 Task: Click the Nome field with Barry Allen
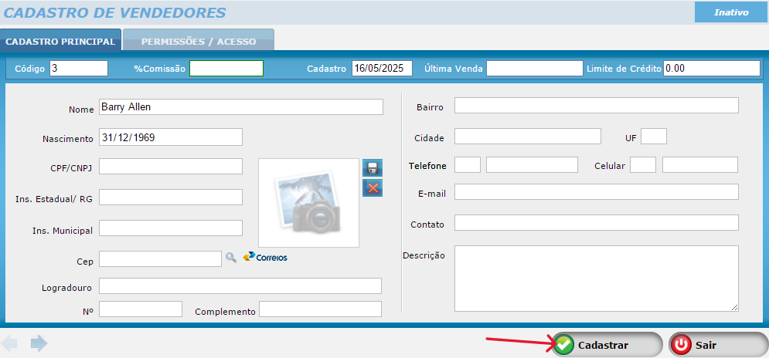pos(241,107)
